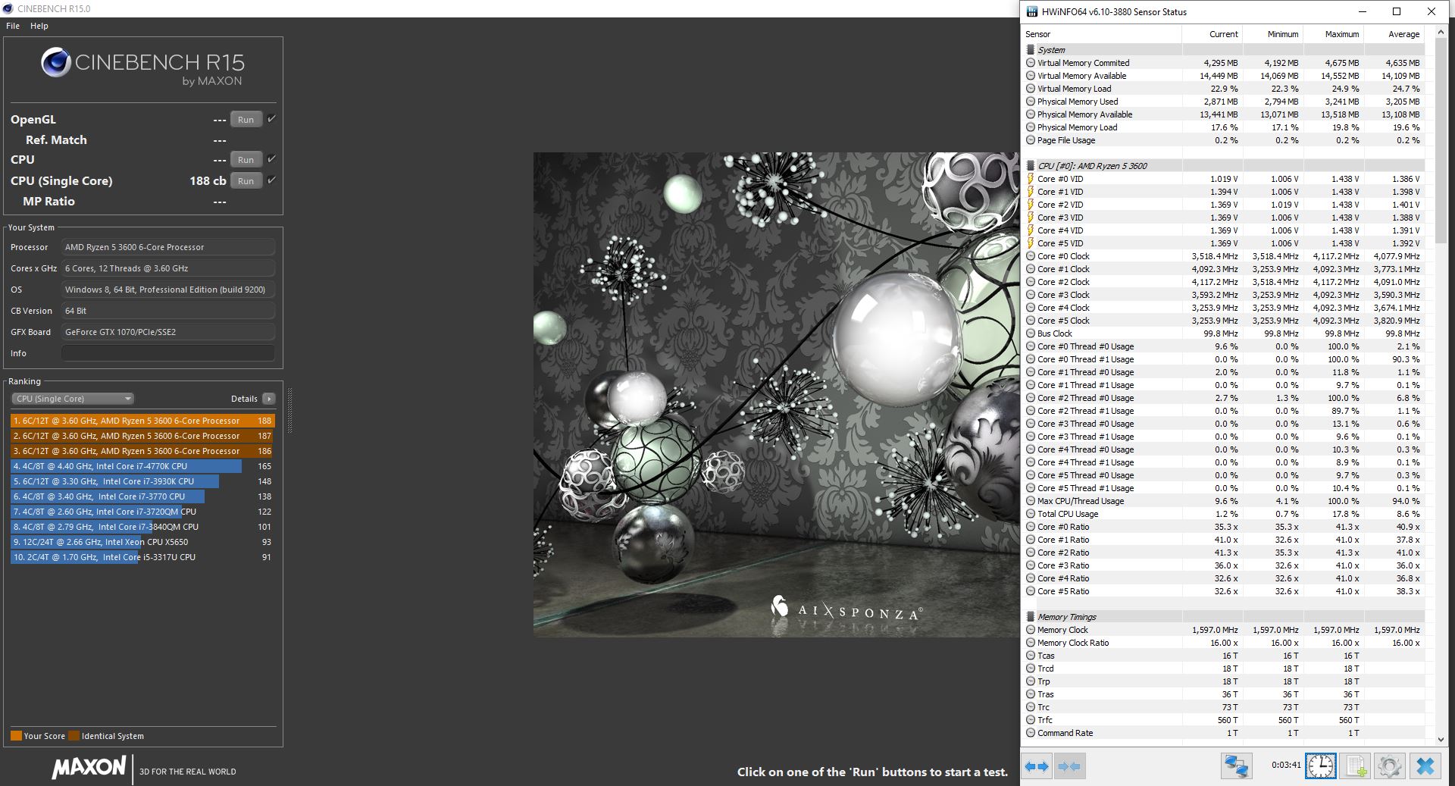Click the Sensor column header
Image resolution: width=1455 pixels, height=786 pixels.
pyautogui.click(x=1101, y=34)
